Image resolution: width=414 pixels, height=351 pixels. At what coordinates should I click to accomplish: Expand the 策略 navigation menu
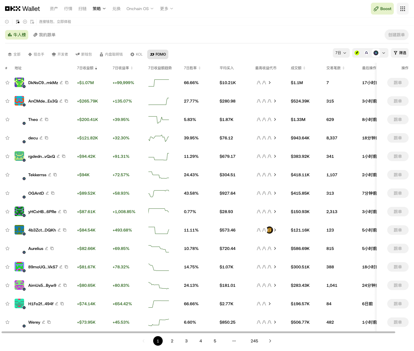[99, 9]
